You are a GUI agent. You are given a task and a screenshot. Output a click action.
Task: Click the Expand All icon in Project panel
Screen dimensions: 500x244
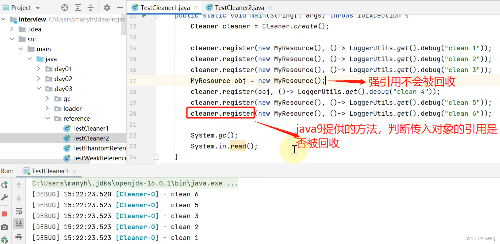pyautogui.click(x=78, y=8)
